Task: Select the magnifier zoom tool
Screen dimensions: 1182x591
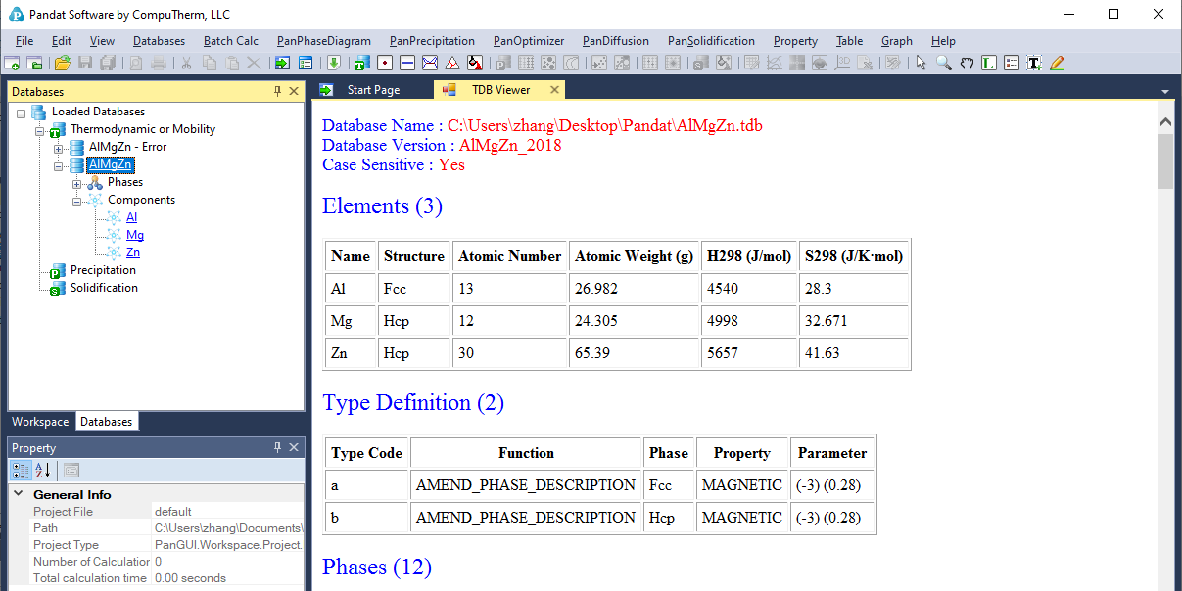Action: (x=943, y=64)
